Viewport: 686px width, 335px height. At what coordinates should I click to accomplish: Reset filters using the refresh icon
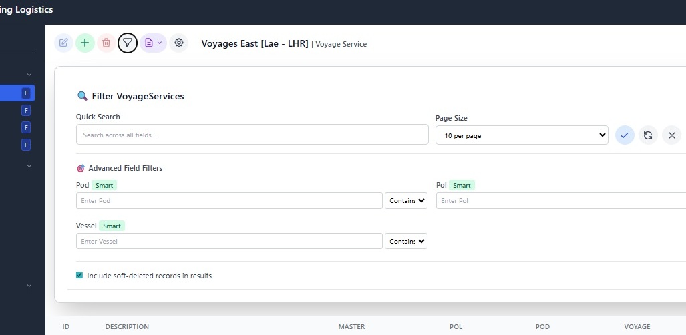pyautogui.click(x=648, y=135)
